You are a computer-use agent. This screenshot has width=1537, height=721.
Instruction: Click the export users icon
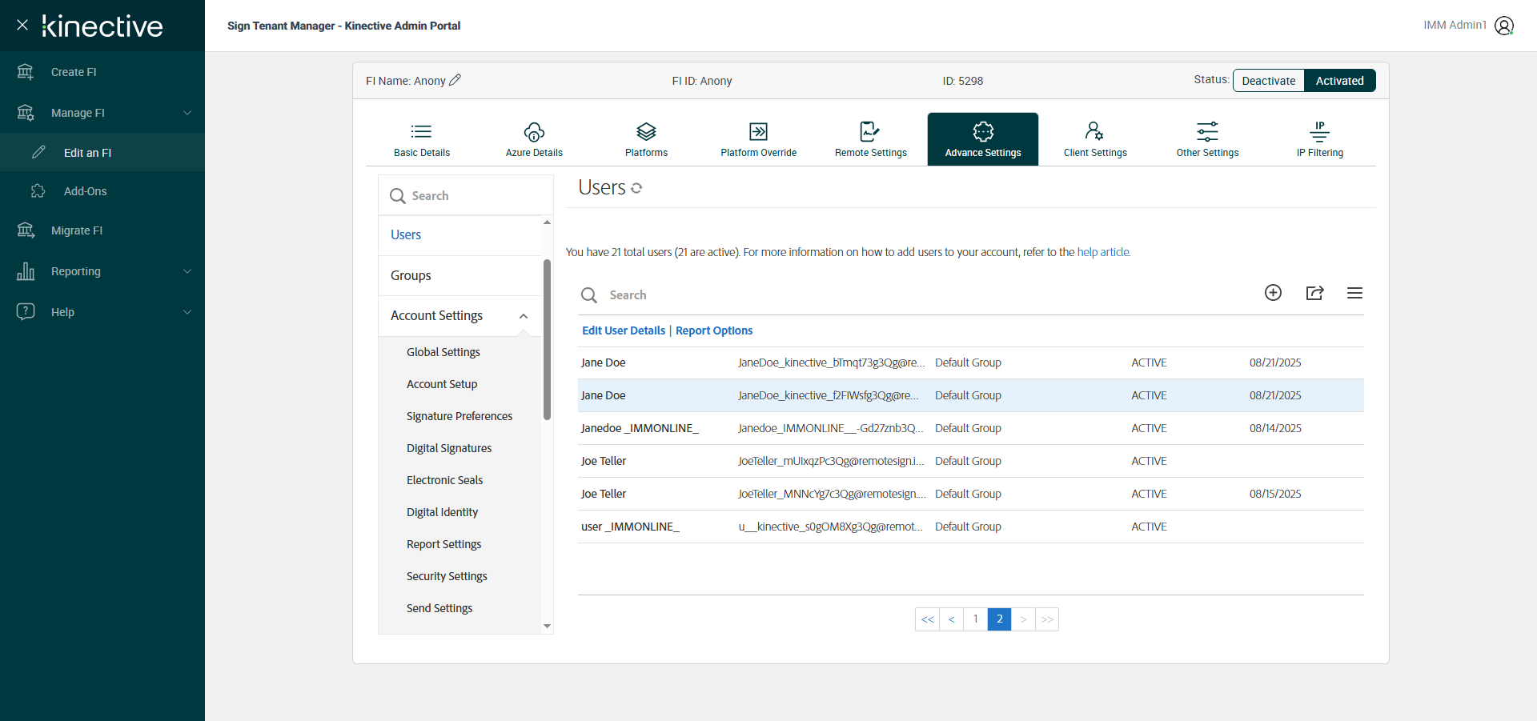(1314, 293)
